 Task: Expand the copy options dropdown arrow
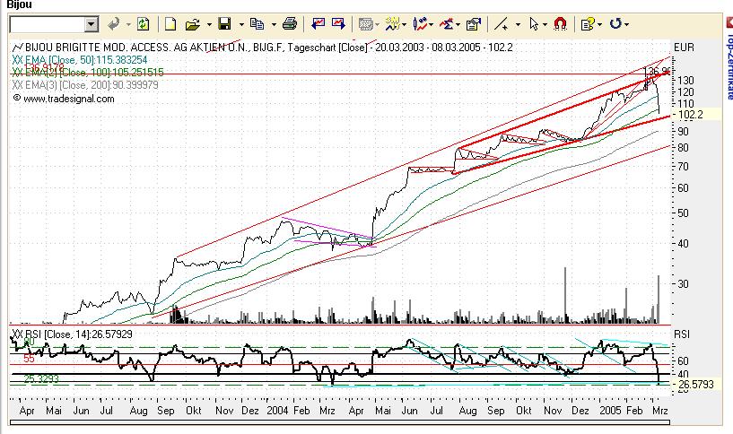point(274,24)
